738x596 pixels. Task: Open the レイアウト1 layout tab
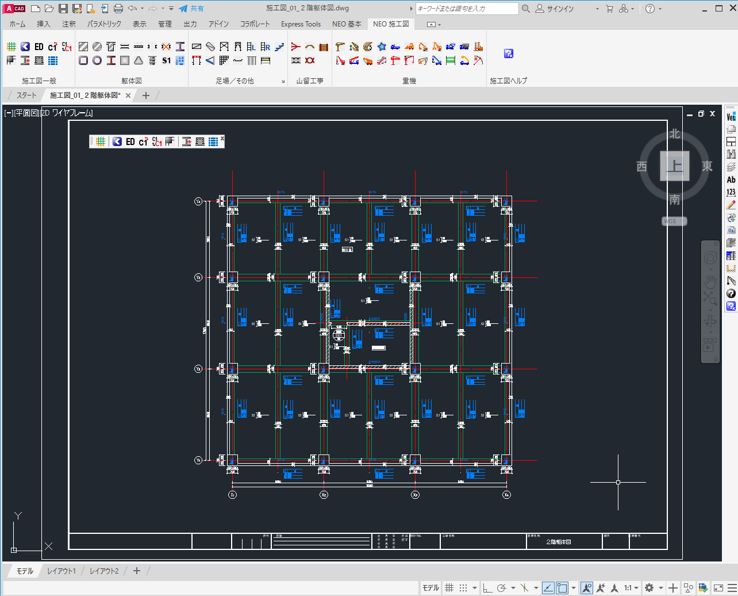(x=61, y=571)
